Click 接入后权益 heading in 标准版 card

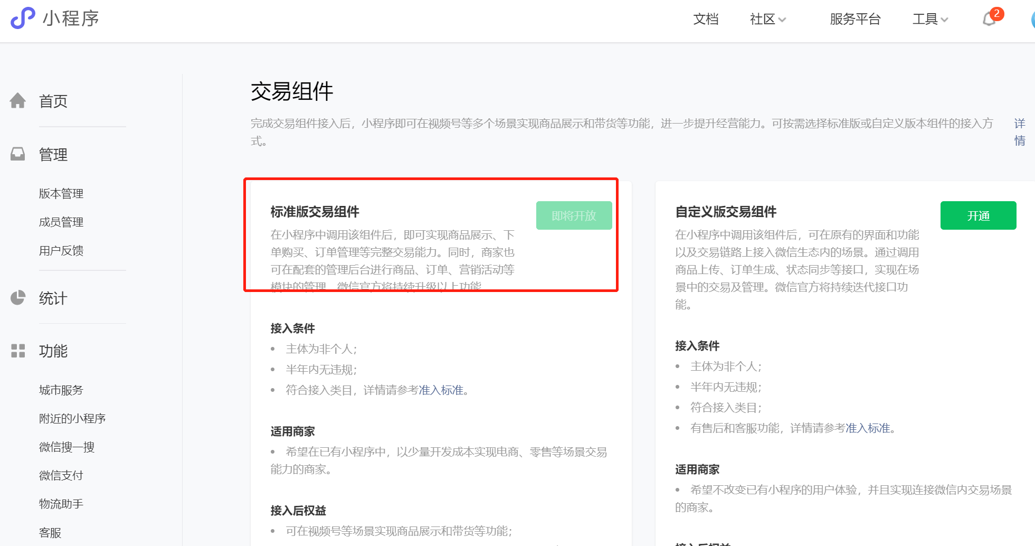click(x=298, y=511)
